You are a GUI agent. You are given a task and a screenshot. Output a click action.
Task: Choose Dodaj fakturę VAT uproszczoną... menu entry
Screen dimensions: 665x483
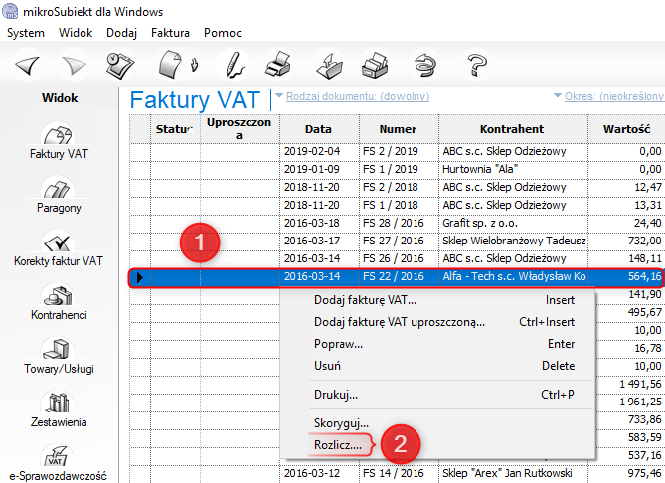[x=437, y=322]
